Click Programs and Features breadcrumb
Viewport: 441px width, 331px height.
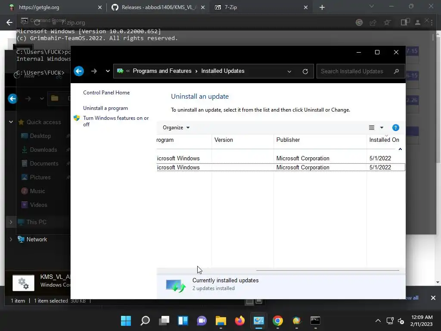click(162, 71)
